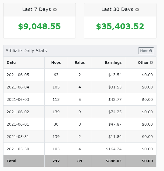This screenshot has width=164, height=171.
Task: Click the $164.24 earnings for 2021-05-30
Action: pyautogui.click(x=114, y=149)
